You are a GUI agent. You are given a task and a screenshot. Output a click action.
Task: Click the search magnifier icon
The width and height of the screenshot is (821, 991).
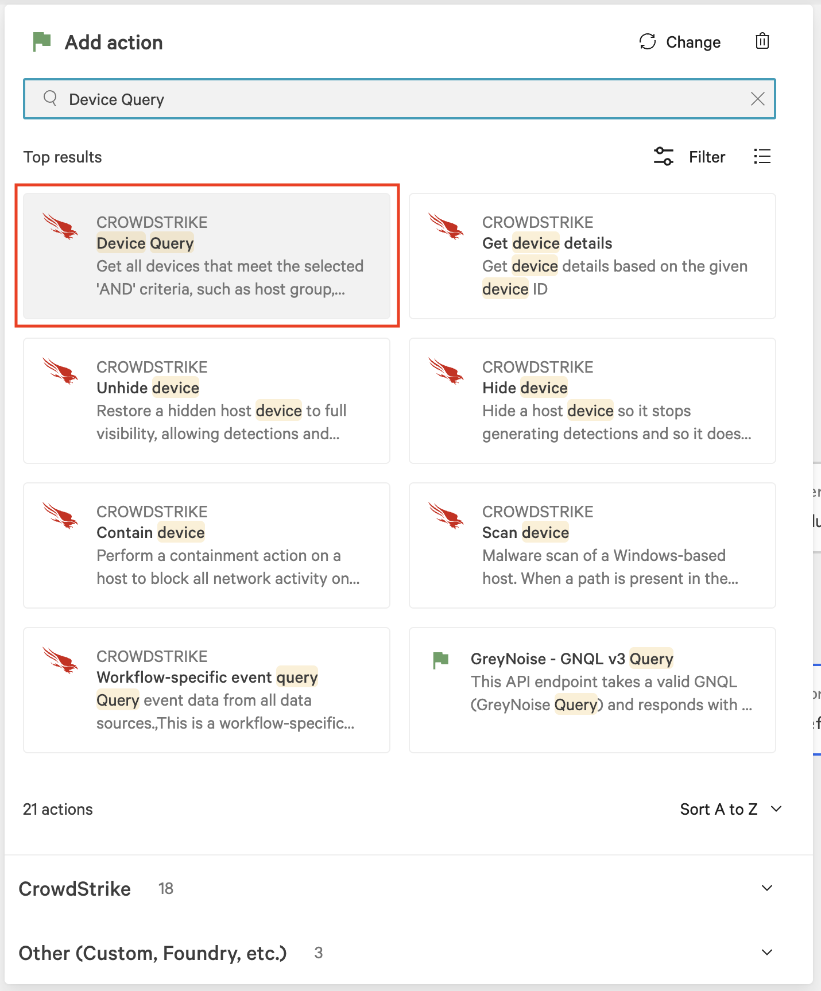(x=51, y=99)
